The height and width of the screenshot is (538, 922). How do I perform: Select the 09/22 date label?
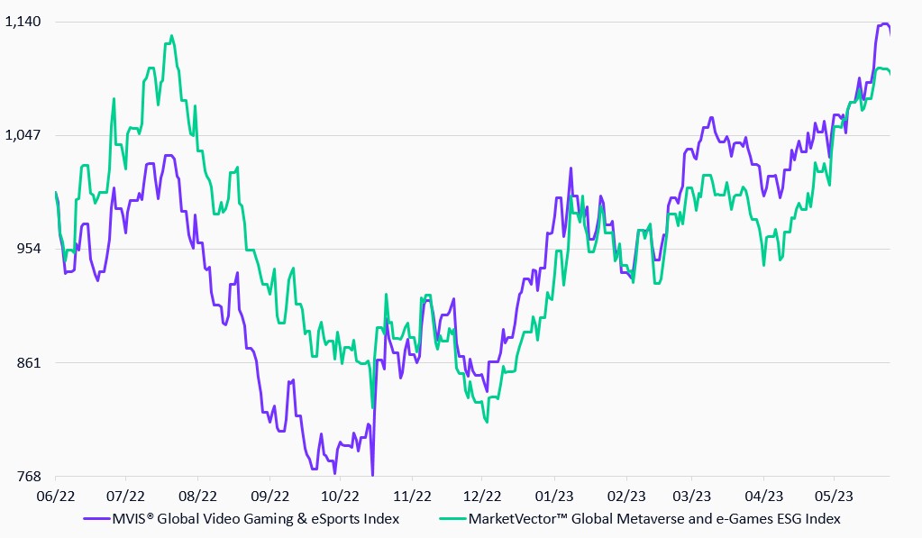click(x=269, y=497)
